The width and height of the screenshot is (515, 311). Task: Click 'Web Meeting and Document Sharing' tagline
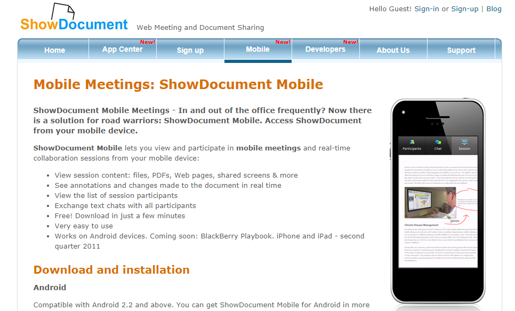click(200, 28)
